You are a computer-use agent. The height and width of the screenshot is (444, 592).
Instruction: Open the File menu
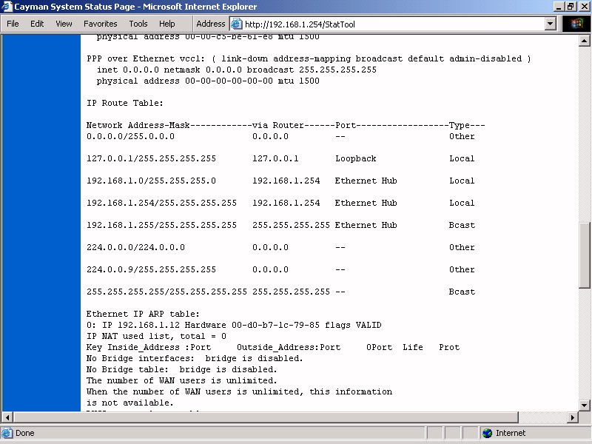pos(13,24)
